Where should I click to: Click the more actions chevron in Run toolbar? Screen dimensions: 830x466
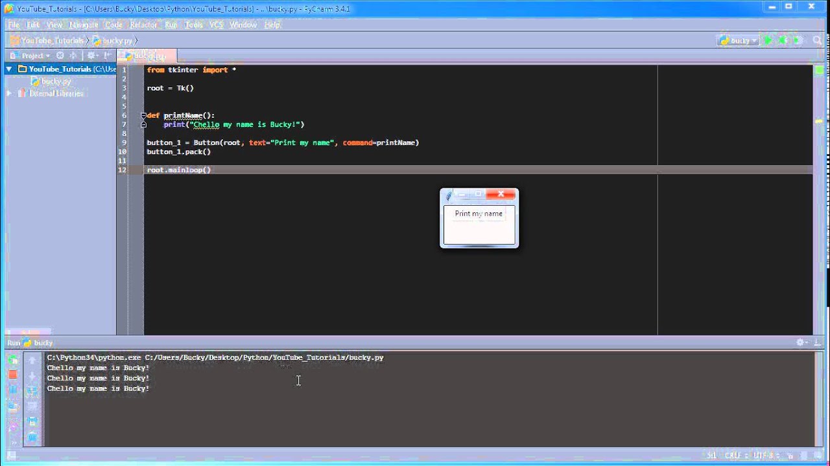point(13,442)
